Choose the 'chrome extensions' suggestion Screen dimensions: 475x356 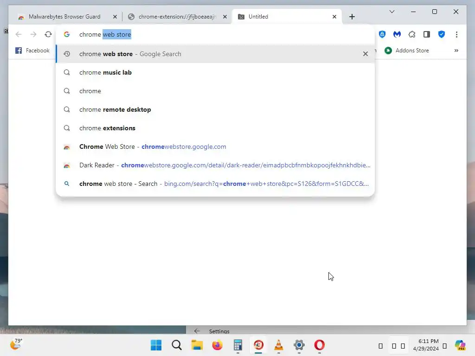click(215, 128)
